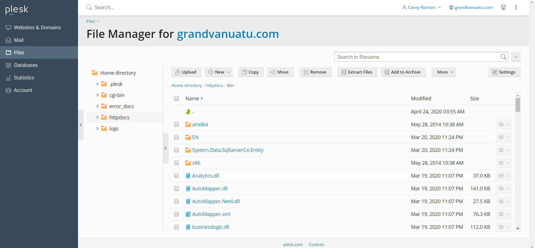Click the x86 folder icon

point(188,163)
